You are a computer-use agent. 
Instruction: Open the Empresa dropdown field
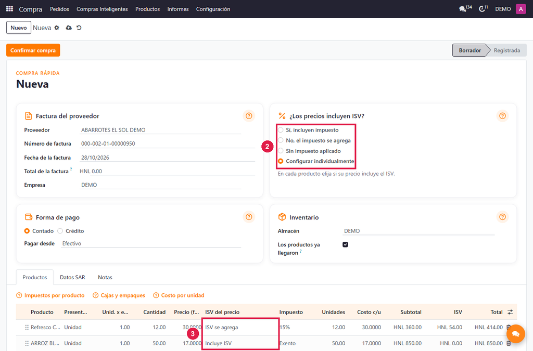click(x=160, y=185)
